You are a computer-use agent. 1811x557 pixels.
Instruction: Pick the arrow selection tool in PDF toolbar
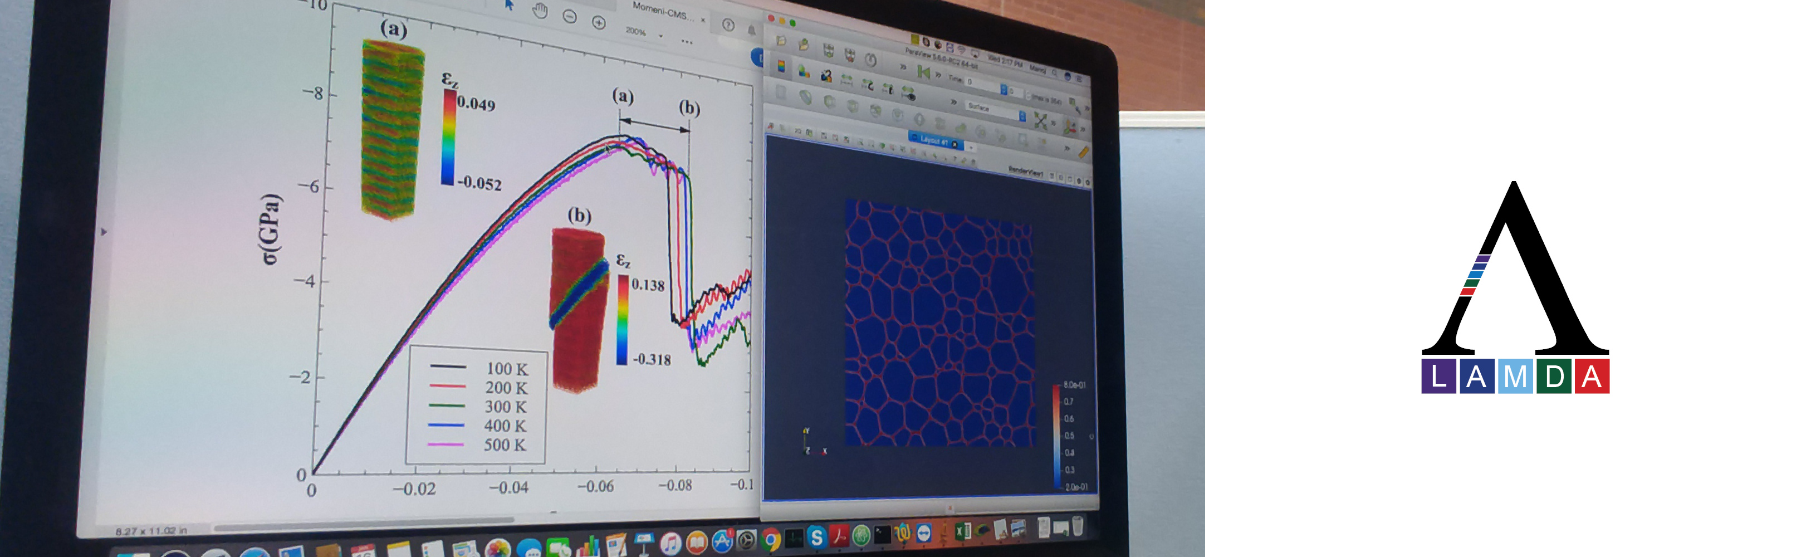pos(510,5)
